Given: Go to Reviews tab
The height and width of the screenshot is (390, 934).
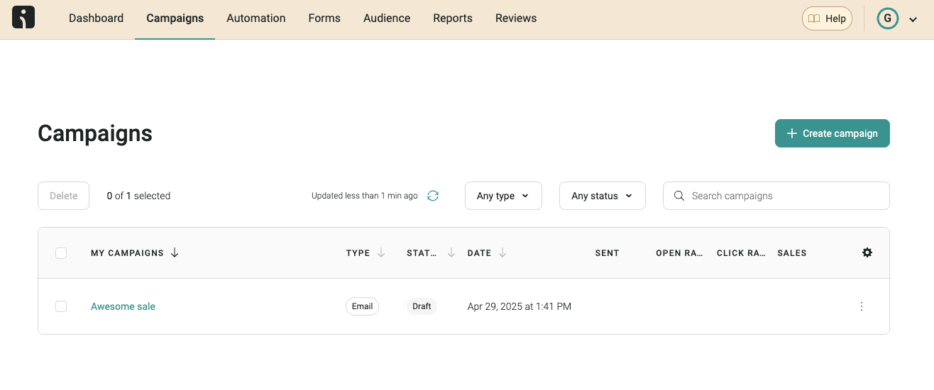Looking at the screenshot, I should [x=516, y=18].
